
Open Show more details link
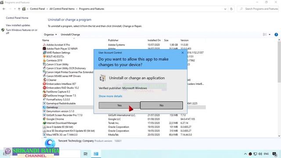point(110,96)
